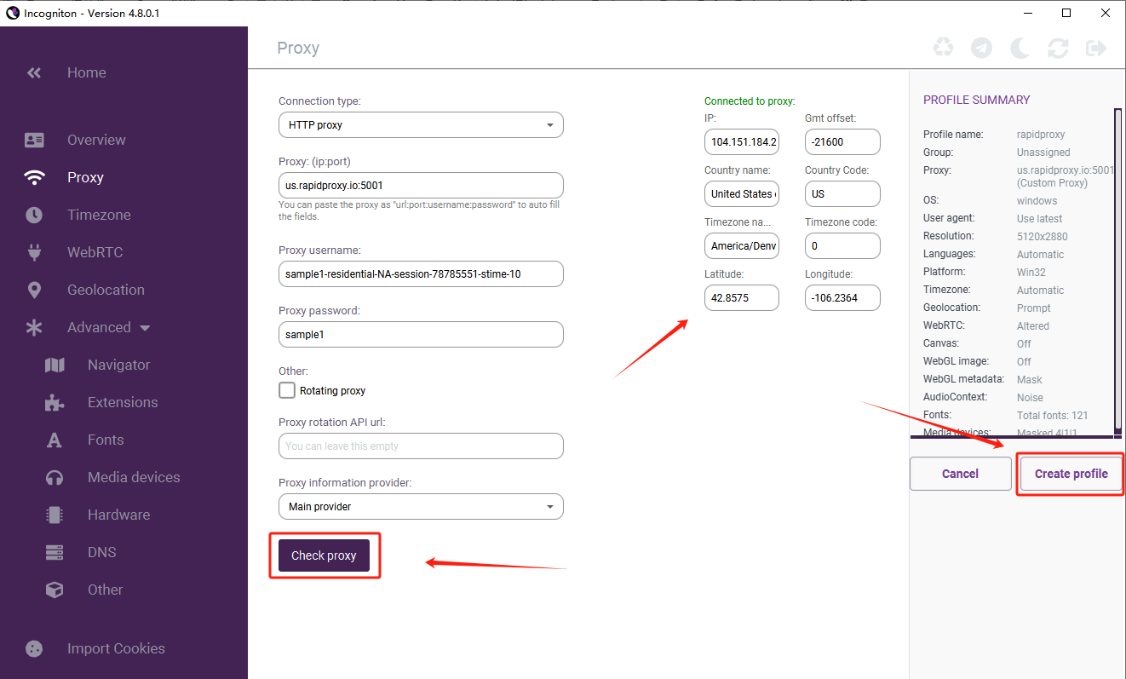Open Media devices settings

(134, 477)
